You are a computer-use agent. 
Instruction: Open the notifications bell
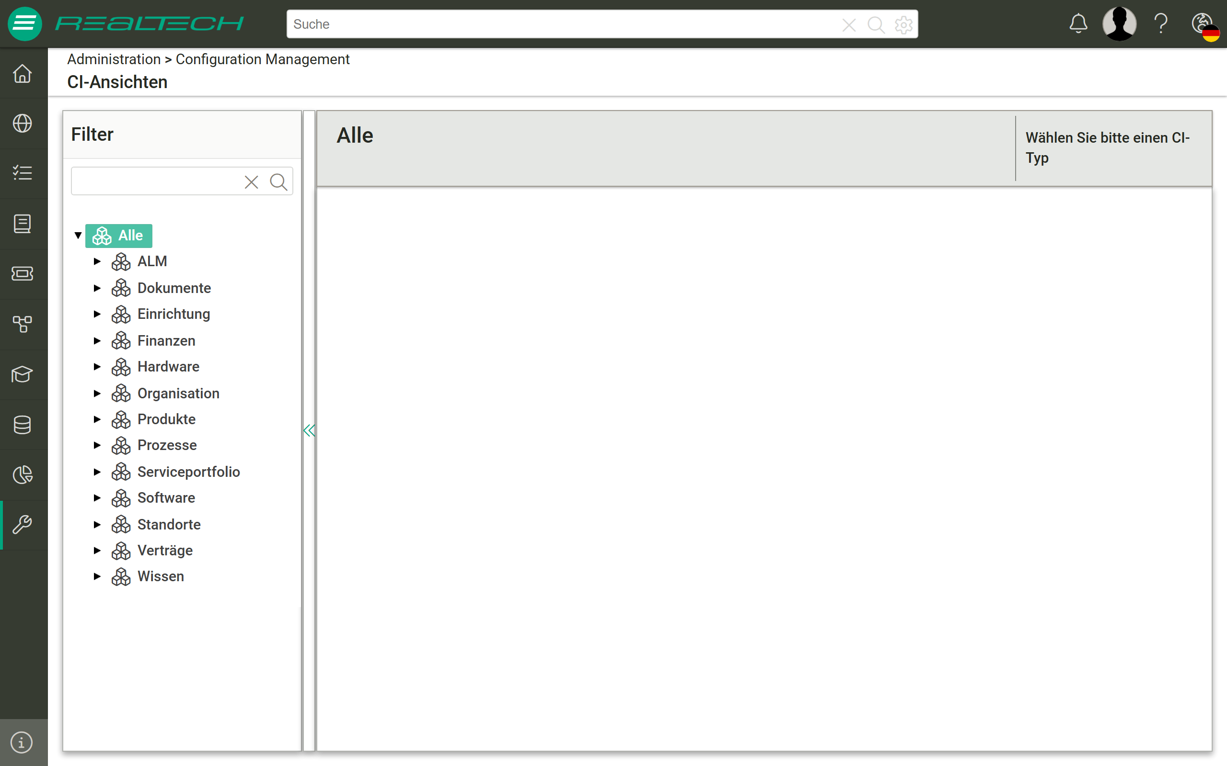pyautogui.click(x=1078, y=24)
